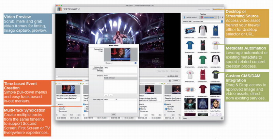This screenshot has height=139, width=273.
Task: Click the Publish button
Action: click(176, 81)
